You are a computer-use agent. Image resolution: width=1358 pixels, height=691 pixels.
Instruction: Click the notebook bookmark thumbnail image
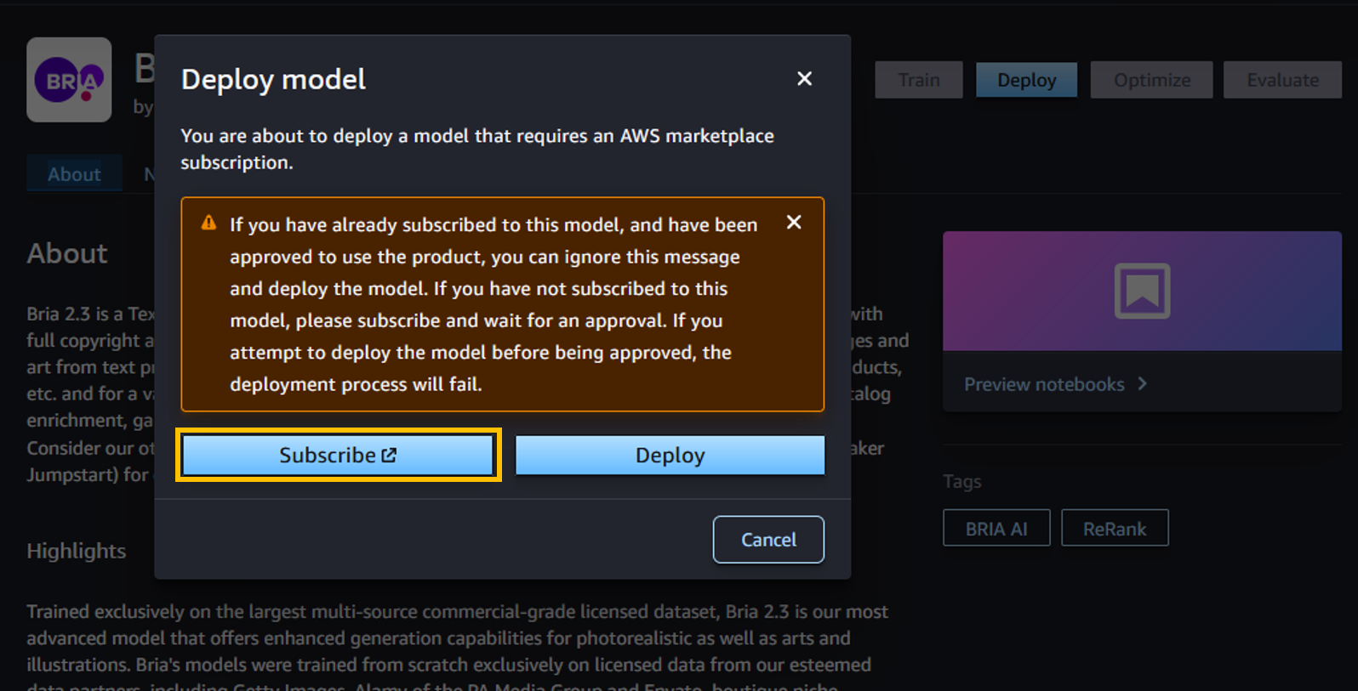click(x=1142, y=291)
